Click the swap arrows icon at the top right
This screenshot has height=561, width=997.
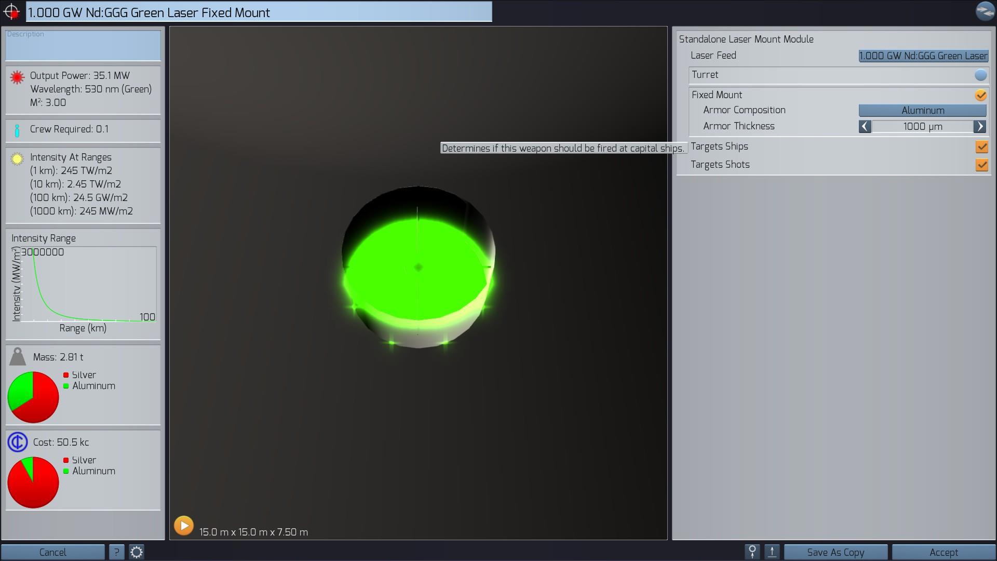click(x=985, y=11)
